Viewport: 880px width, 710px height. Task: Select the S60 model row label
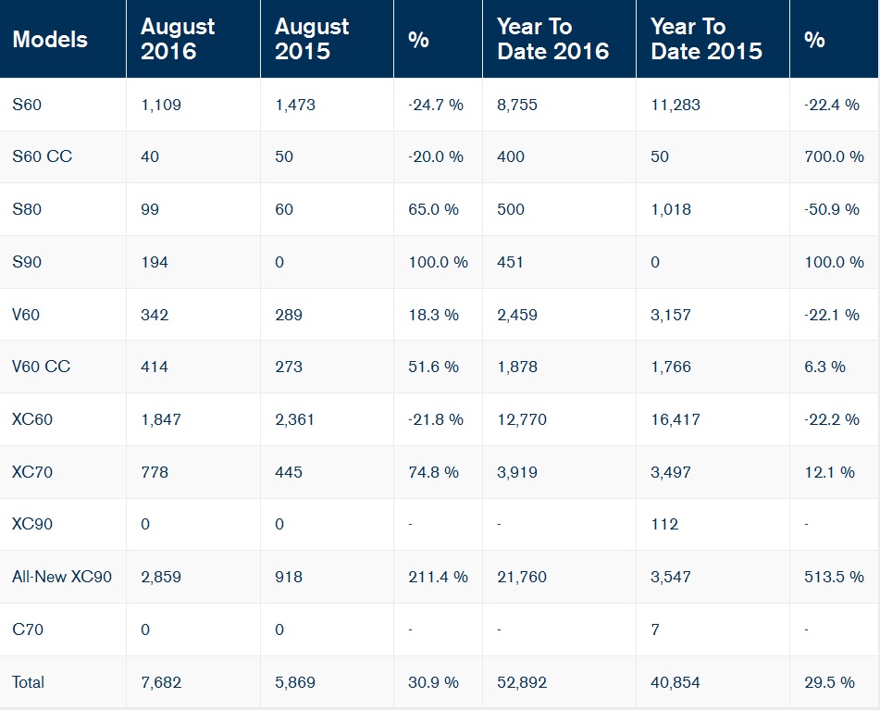coord(27,105)
